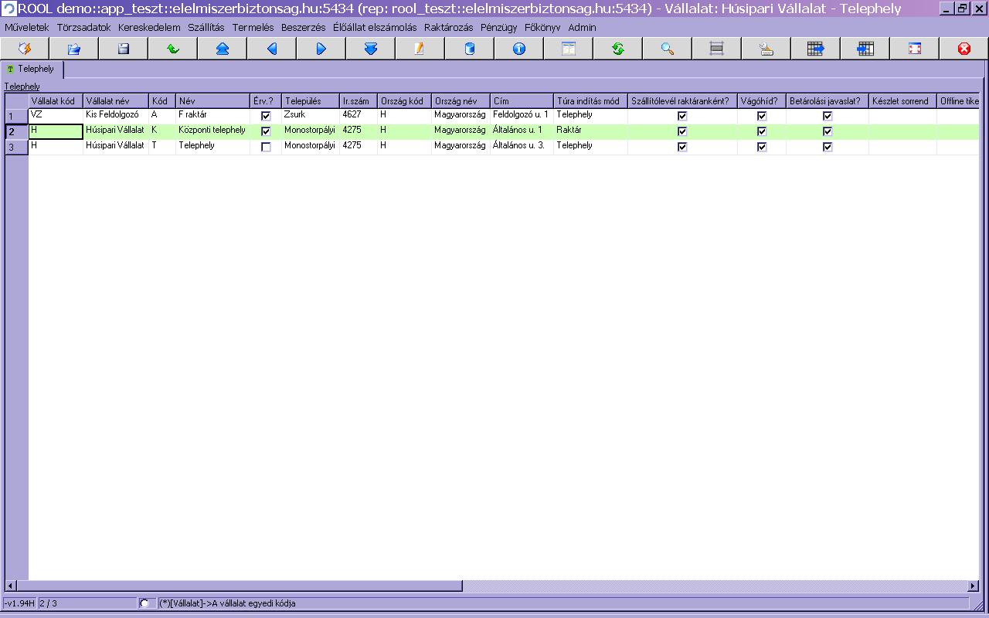Viewport: 989px width, 618px height.
Task: Toggle Érv.? checkbox for Telephely row
Action: coord(266,147)
